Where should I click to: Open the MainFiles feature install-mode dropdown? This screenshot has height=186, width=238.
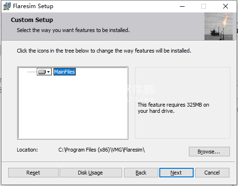44,72
